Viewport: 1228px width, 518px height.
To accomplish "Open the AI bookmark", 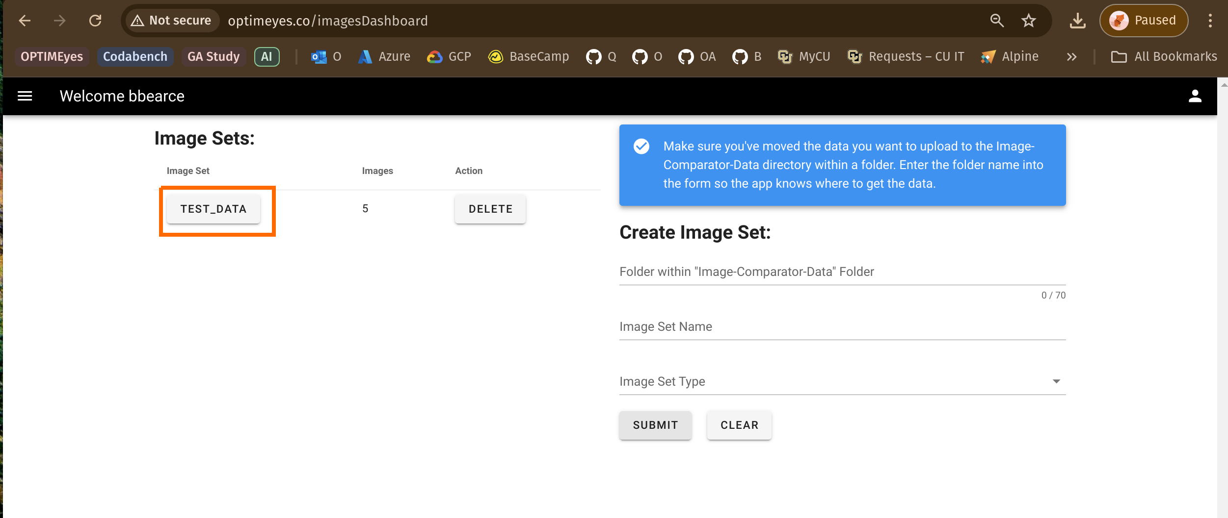I will (x=267, y=57).
